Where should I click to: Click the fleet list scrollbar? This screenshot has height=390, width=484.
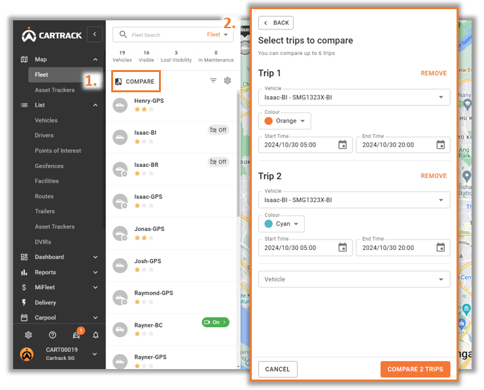(238, 154)
